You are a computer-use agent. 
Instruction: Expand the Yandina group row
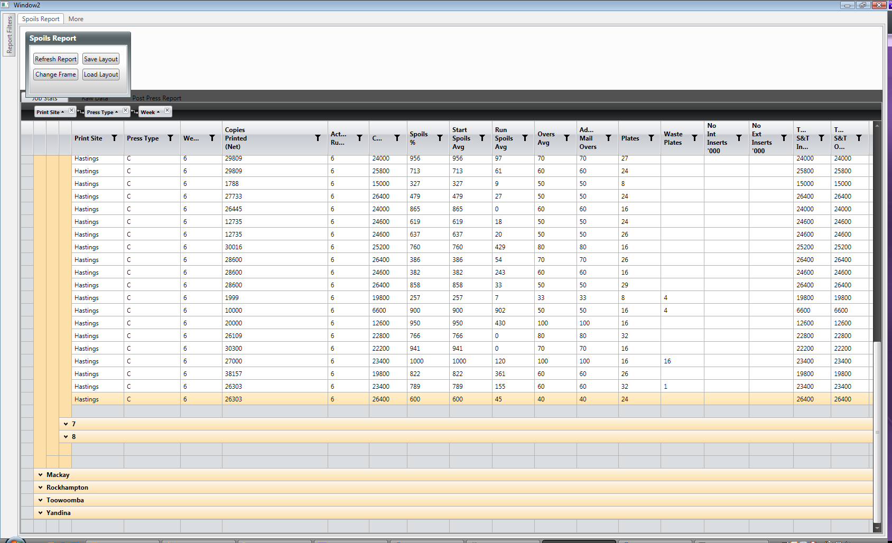pos(40,513)
